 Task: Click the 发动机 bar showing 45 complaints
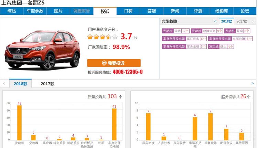[x=19, y=122]
